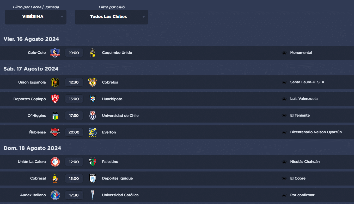Click the Universidad de Chile crest
Viewport: 354px width, 204px height.
pos(93,116)
